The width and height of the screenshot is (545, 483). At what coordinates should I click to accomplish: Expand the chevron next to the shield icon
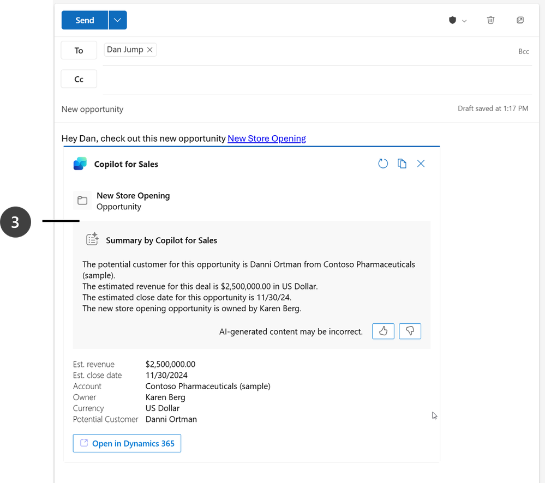coord(464,21)
